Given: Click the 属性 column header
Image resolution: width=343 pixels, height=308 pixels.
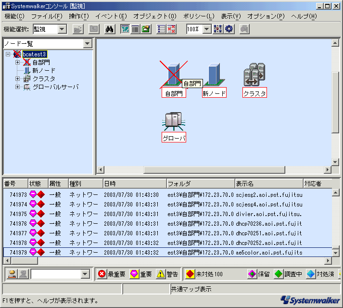Looking at the screenshot, I should 58,184.
